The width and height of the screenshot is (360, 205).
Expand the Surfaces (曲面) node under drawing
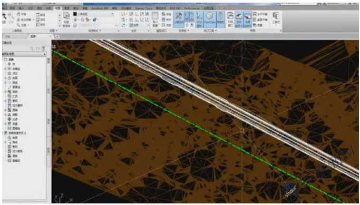[x=5, y=78]
